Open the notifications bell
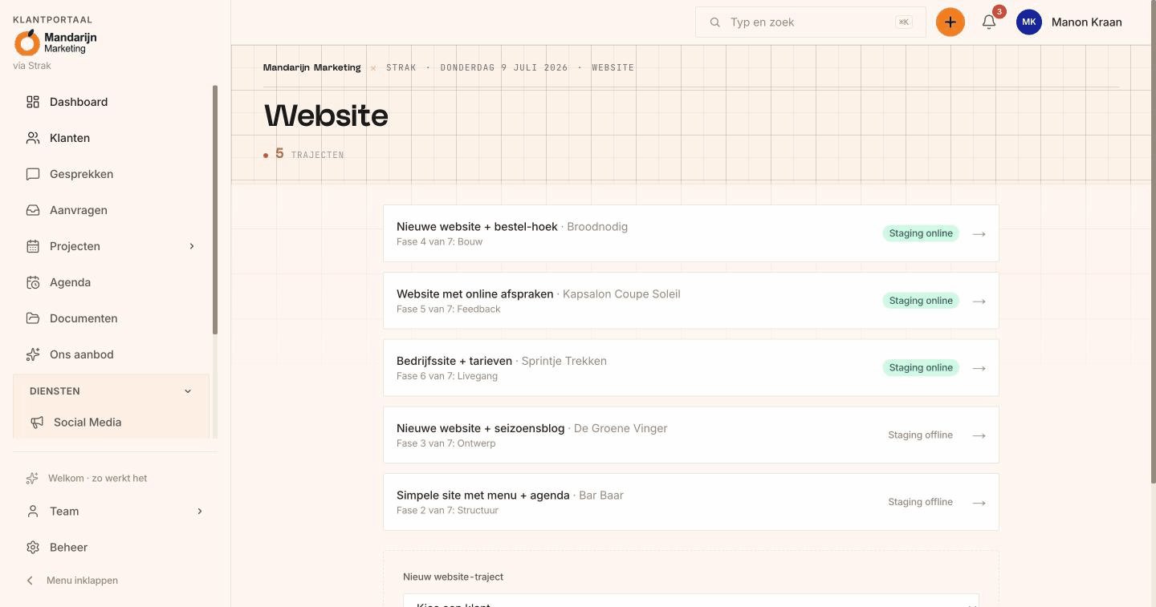The image size is (1156, 607). (x=989, y=22)
